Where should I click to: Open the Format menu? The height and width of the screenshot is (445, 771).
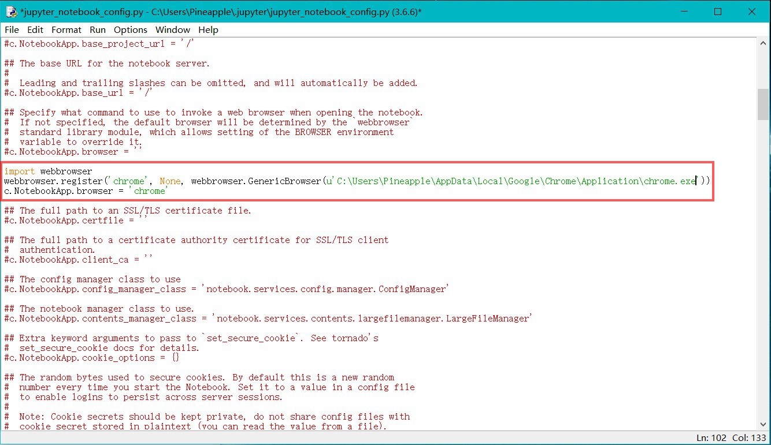[x=66, y=29]
